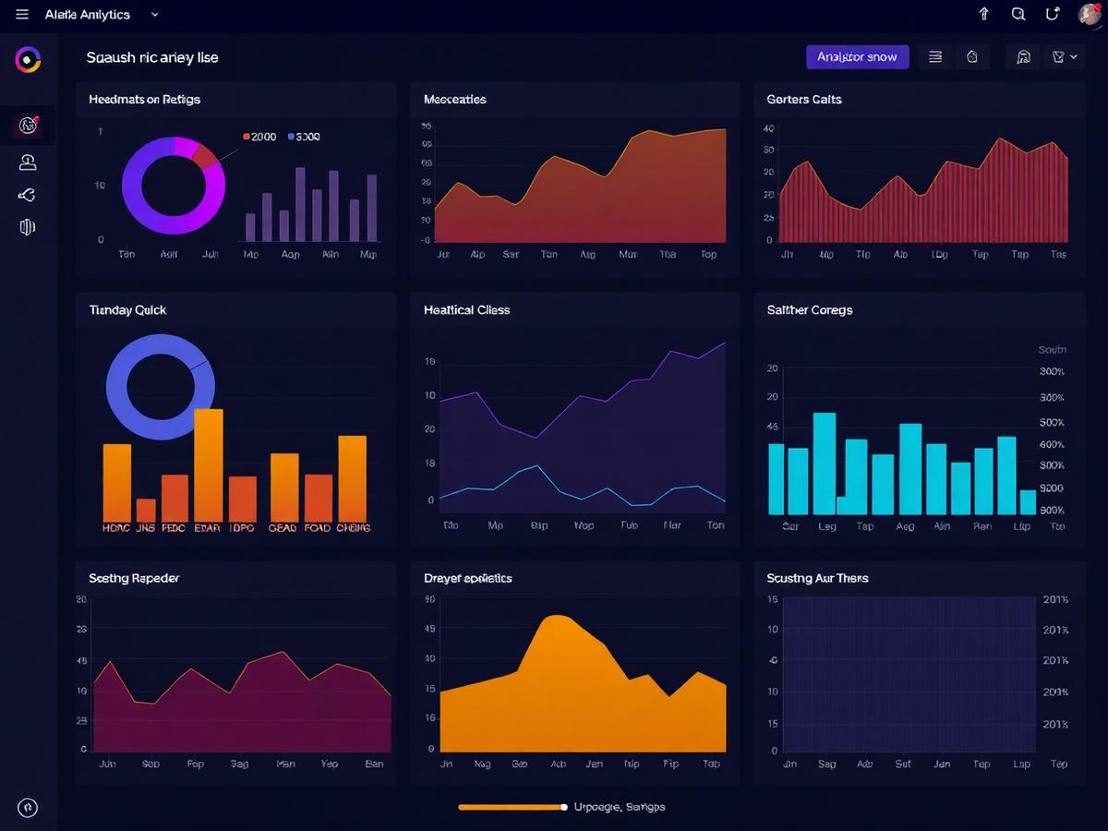
Task: Open search with the magnifier icon
Action: pyautogui.click(x=1018, y=14)
